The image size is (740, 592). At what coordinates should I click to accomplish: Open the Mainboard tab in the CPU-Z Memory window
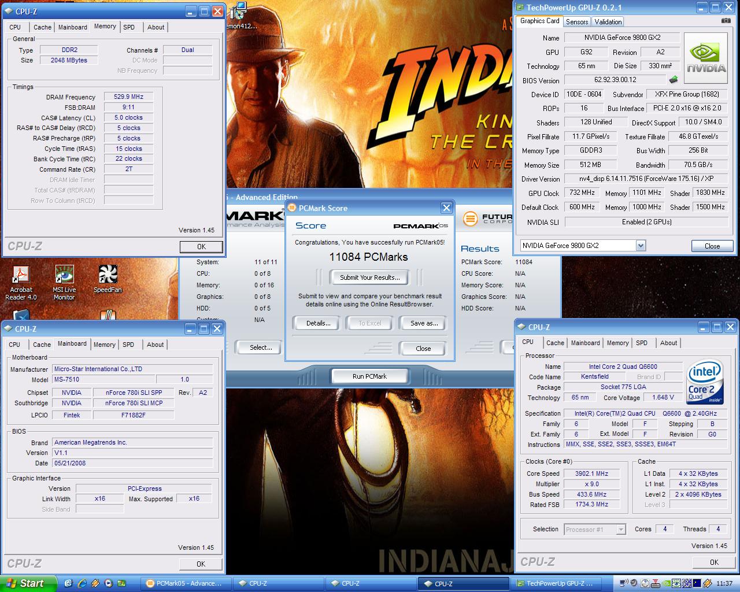click(73, 27)
